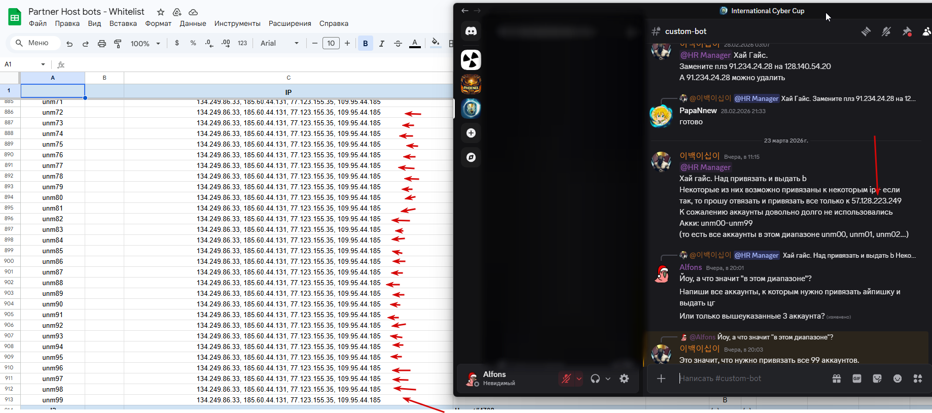Open the 123 number format dropdown

(x=242, y=43)
